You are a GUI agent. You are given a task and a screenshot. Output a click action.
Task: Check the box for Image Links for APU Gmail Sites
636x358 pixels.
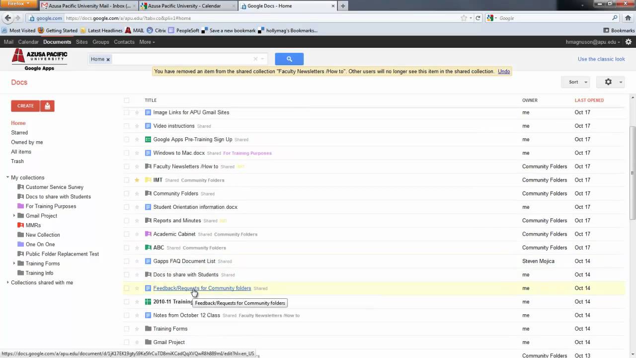point(127,112)
